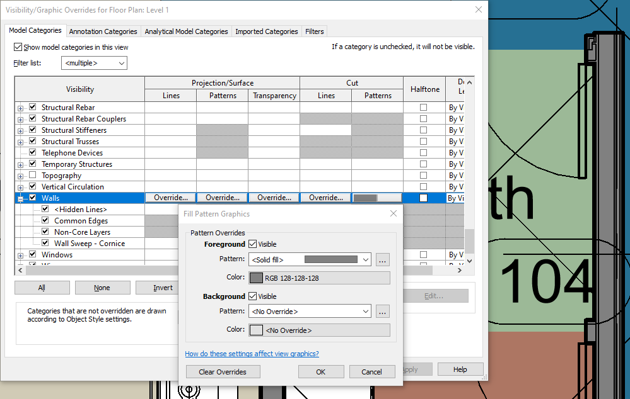Image resolution: width=630 pixels, height=399 pixels.
Task: Expand the Structural Rebar category
Action: click(x=20, y=108)
